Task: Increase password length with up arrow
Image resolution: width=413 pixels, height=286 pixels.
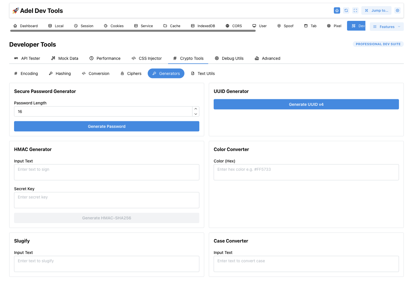Action: point(196,109)
